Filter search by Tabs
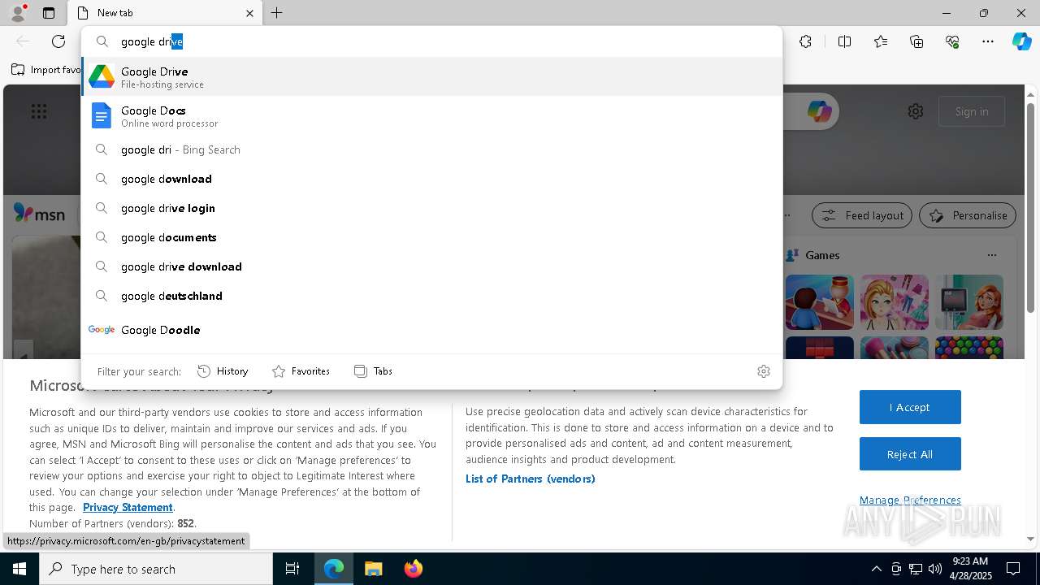The image size is (1040, 585). coord(374,371)
